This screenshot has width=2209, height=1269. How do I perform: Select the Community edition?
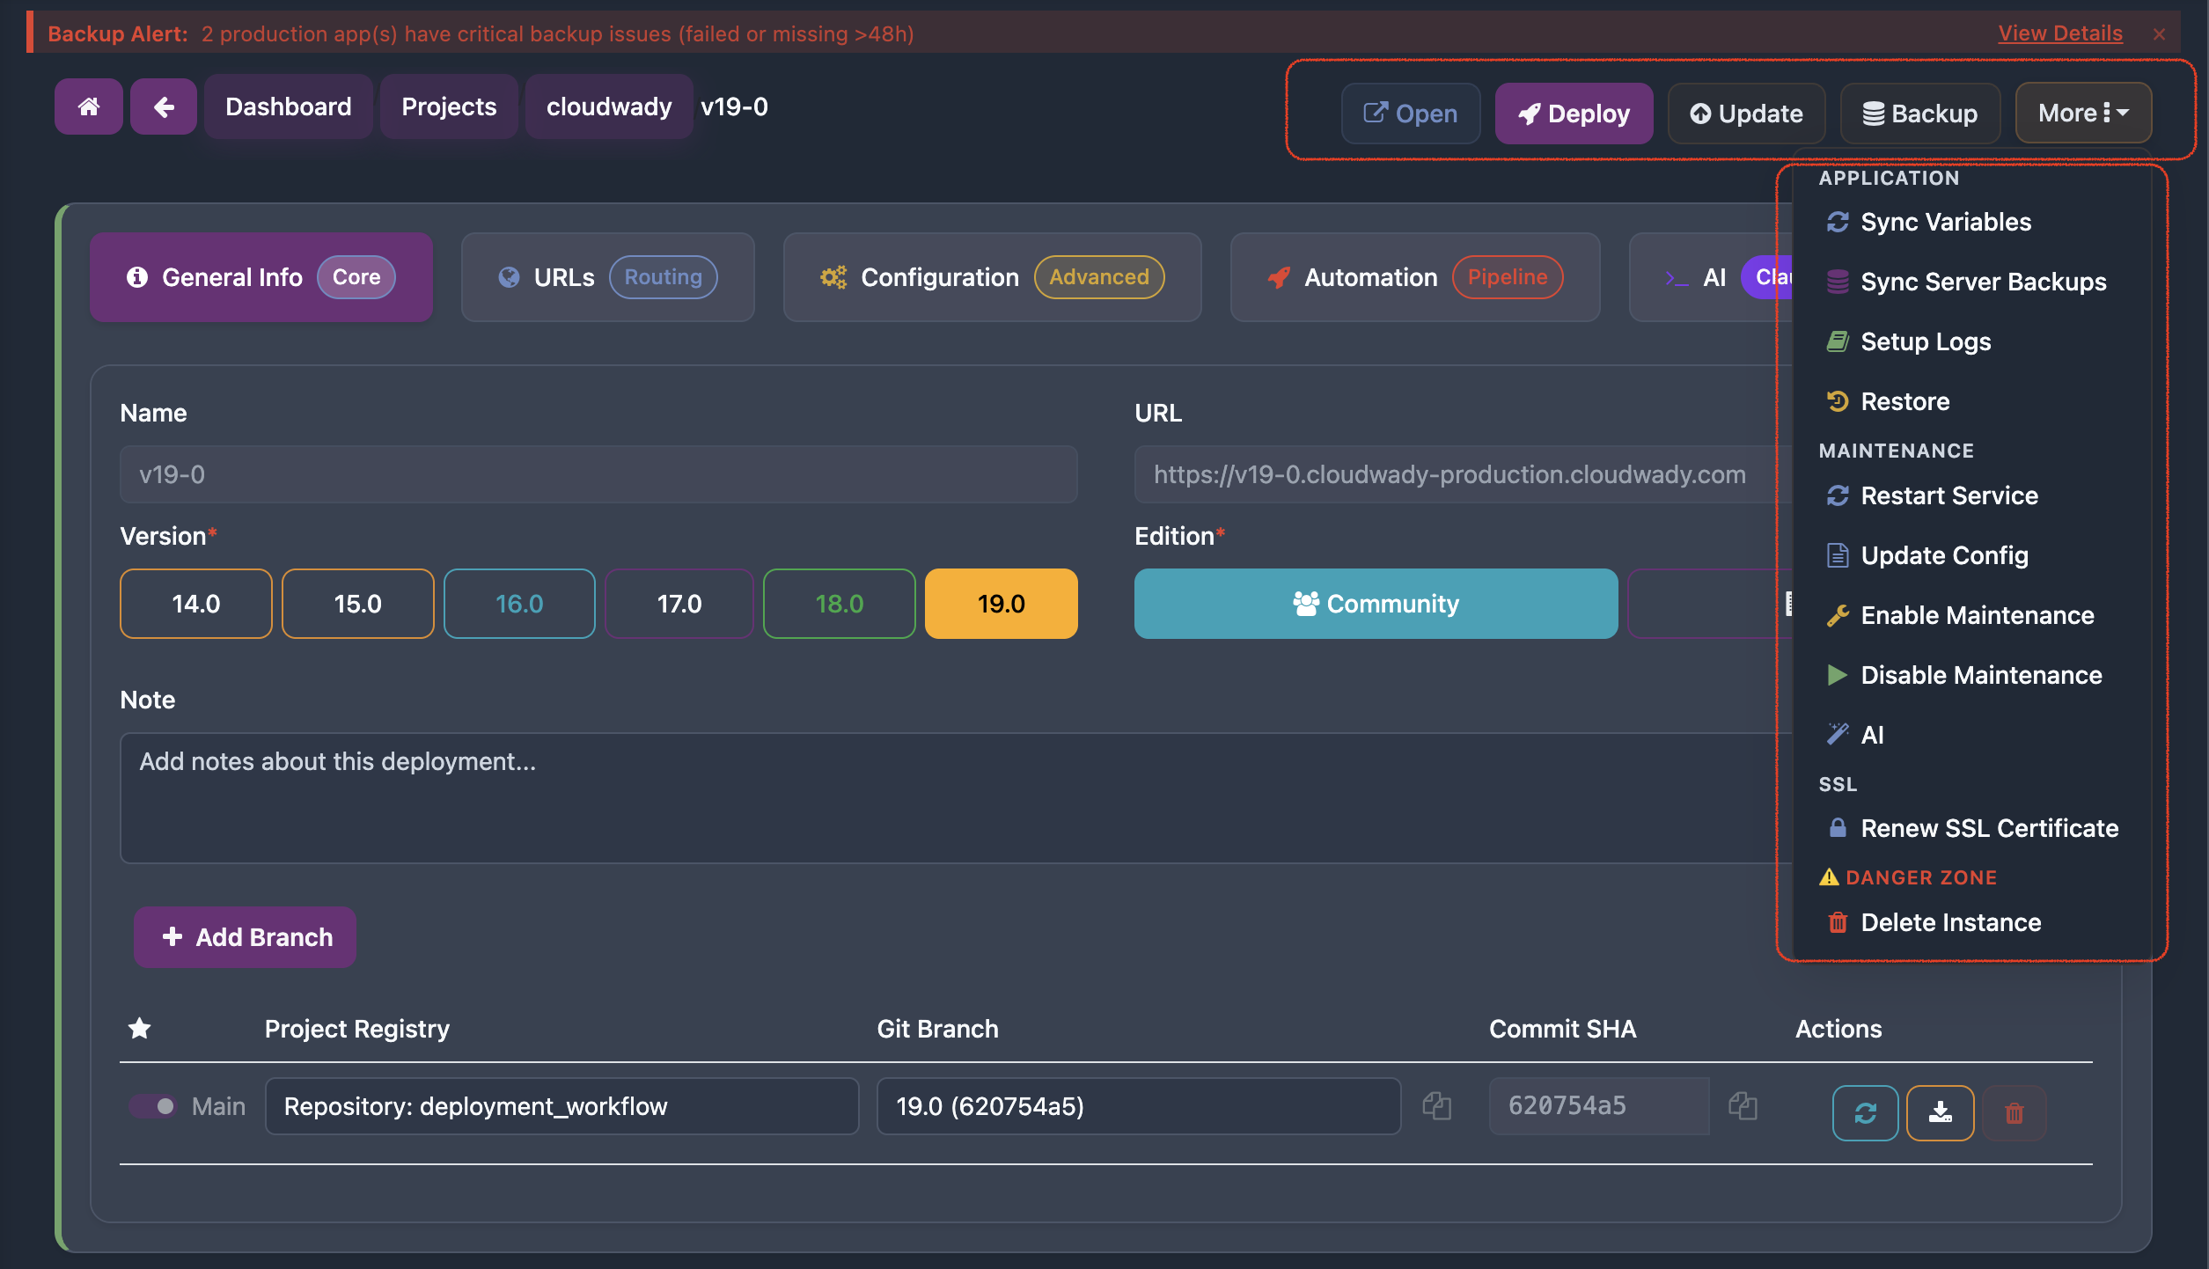pyautogui.click(x=1376, y=604)
